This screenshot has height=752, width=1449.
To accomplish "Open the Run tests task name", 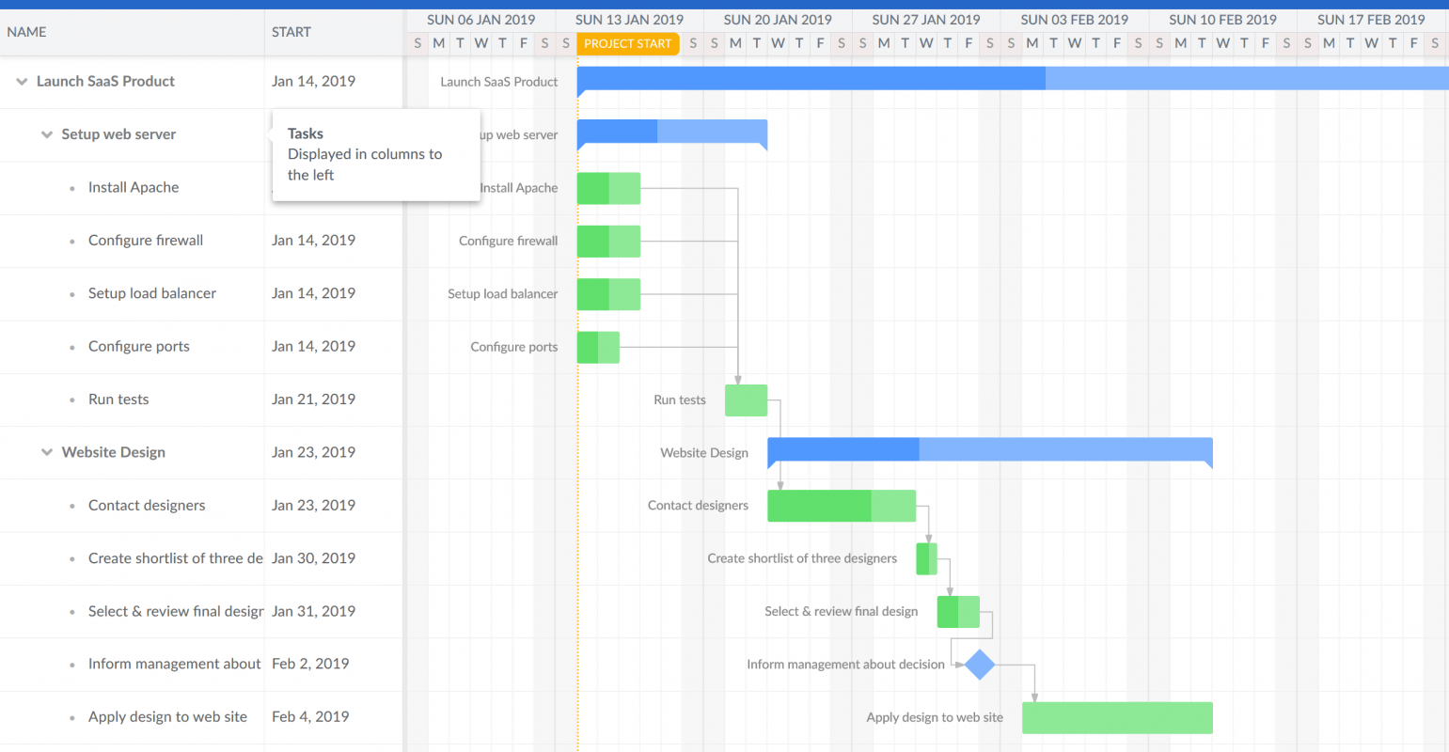I will pos(118,399).
